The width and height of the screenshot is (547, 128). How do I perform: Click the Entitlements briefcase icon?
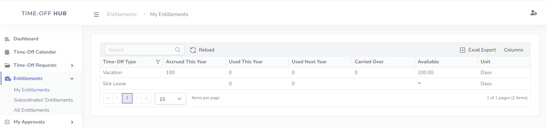pyautogui.click(x=8, y=79)
